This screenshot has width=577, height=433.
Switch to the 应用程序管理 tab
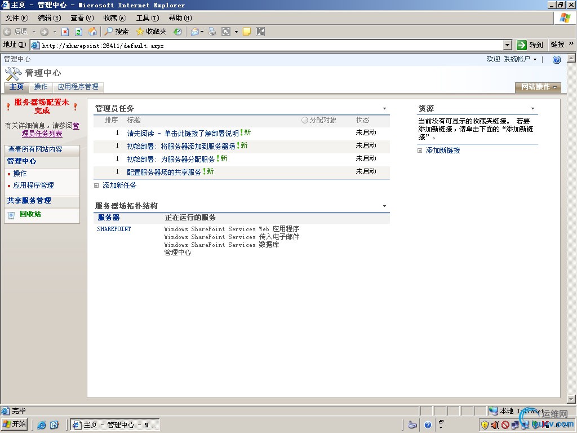tap(78, 87)
